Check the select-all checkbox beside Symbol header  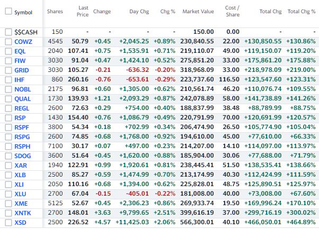[x=8, y=12]
